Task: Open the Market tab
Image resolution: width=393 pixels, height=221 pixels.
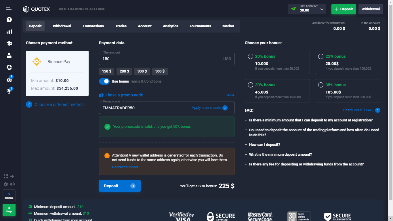Action: point(228,26)
